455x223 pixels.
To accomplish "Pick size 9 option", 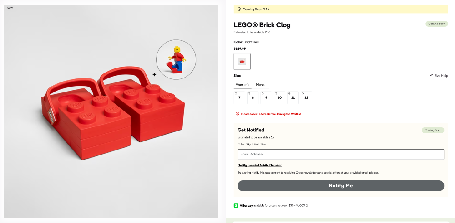I will pos(266,97).
